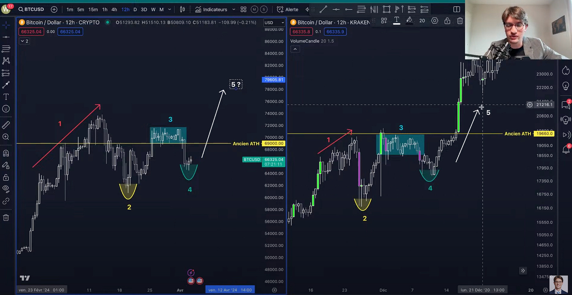Hide all drawings with eye icon

tap(6, 189)
